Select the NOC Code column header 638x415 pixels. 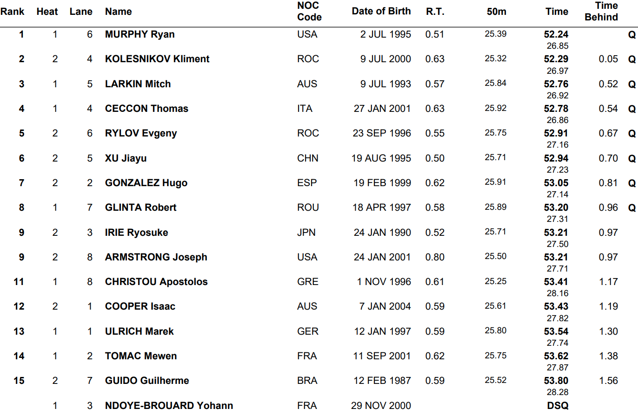pos(309,12)
